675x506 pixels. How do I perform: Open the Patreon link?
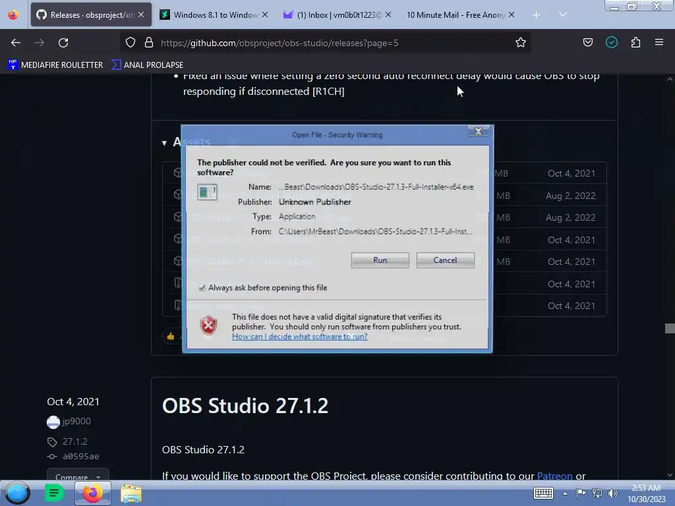click(x=554, y=476)
